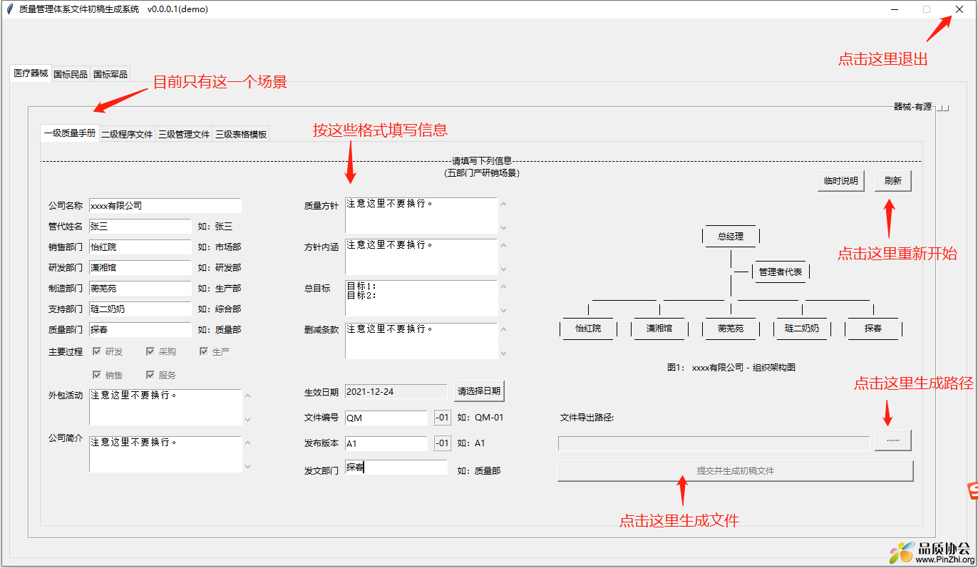Click the 刷新 refresh button
Image resolution: width=978 pixels, height=568 pixels.
893,181
